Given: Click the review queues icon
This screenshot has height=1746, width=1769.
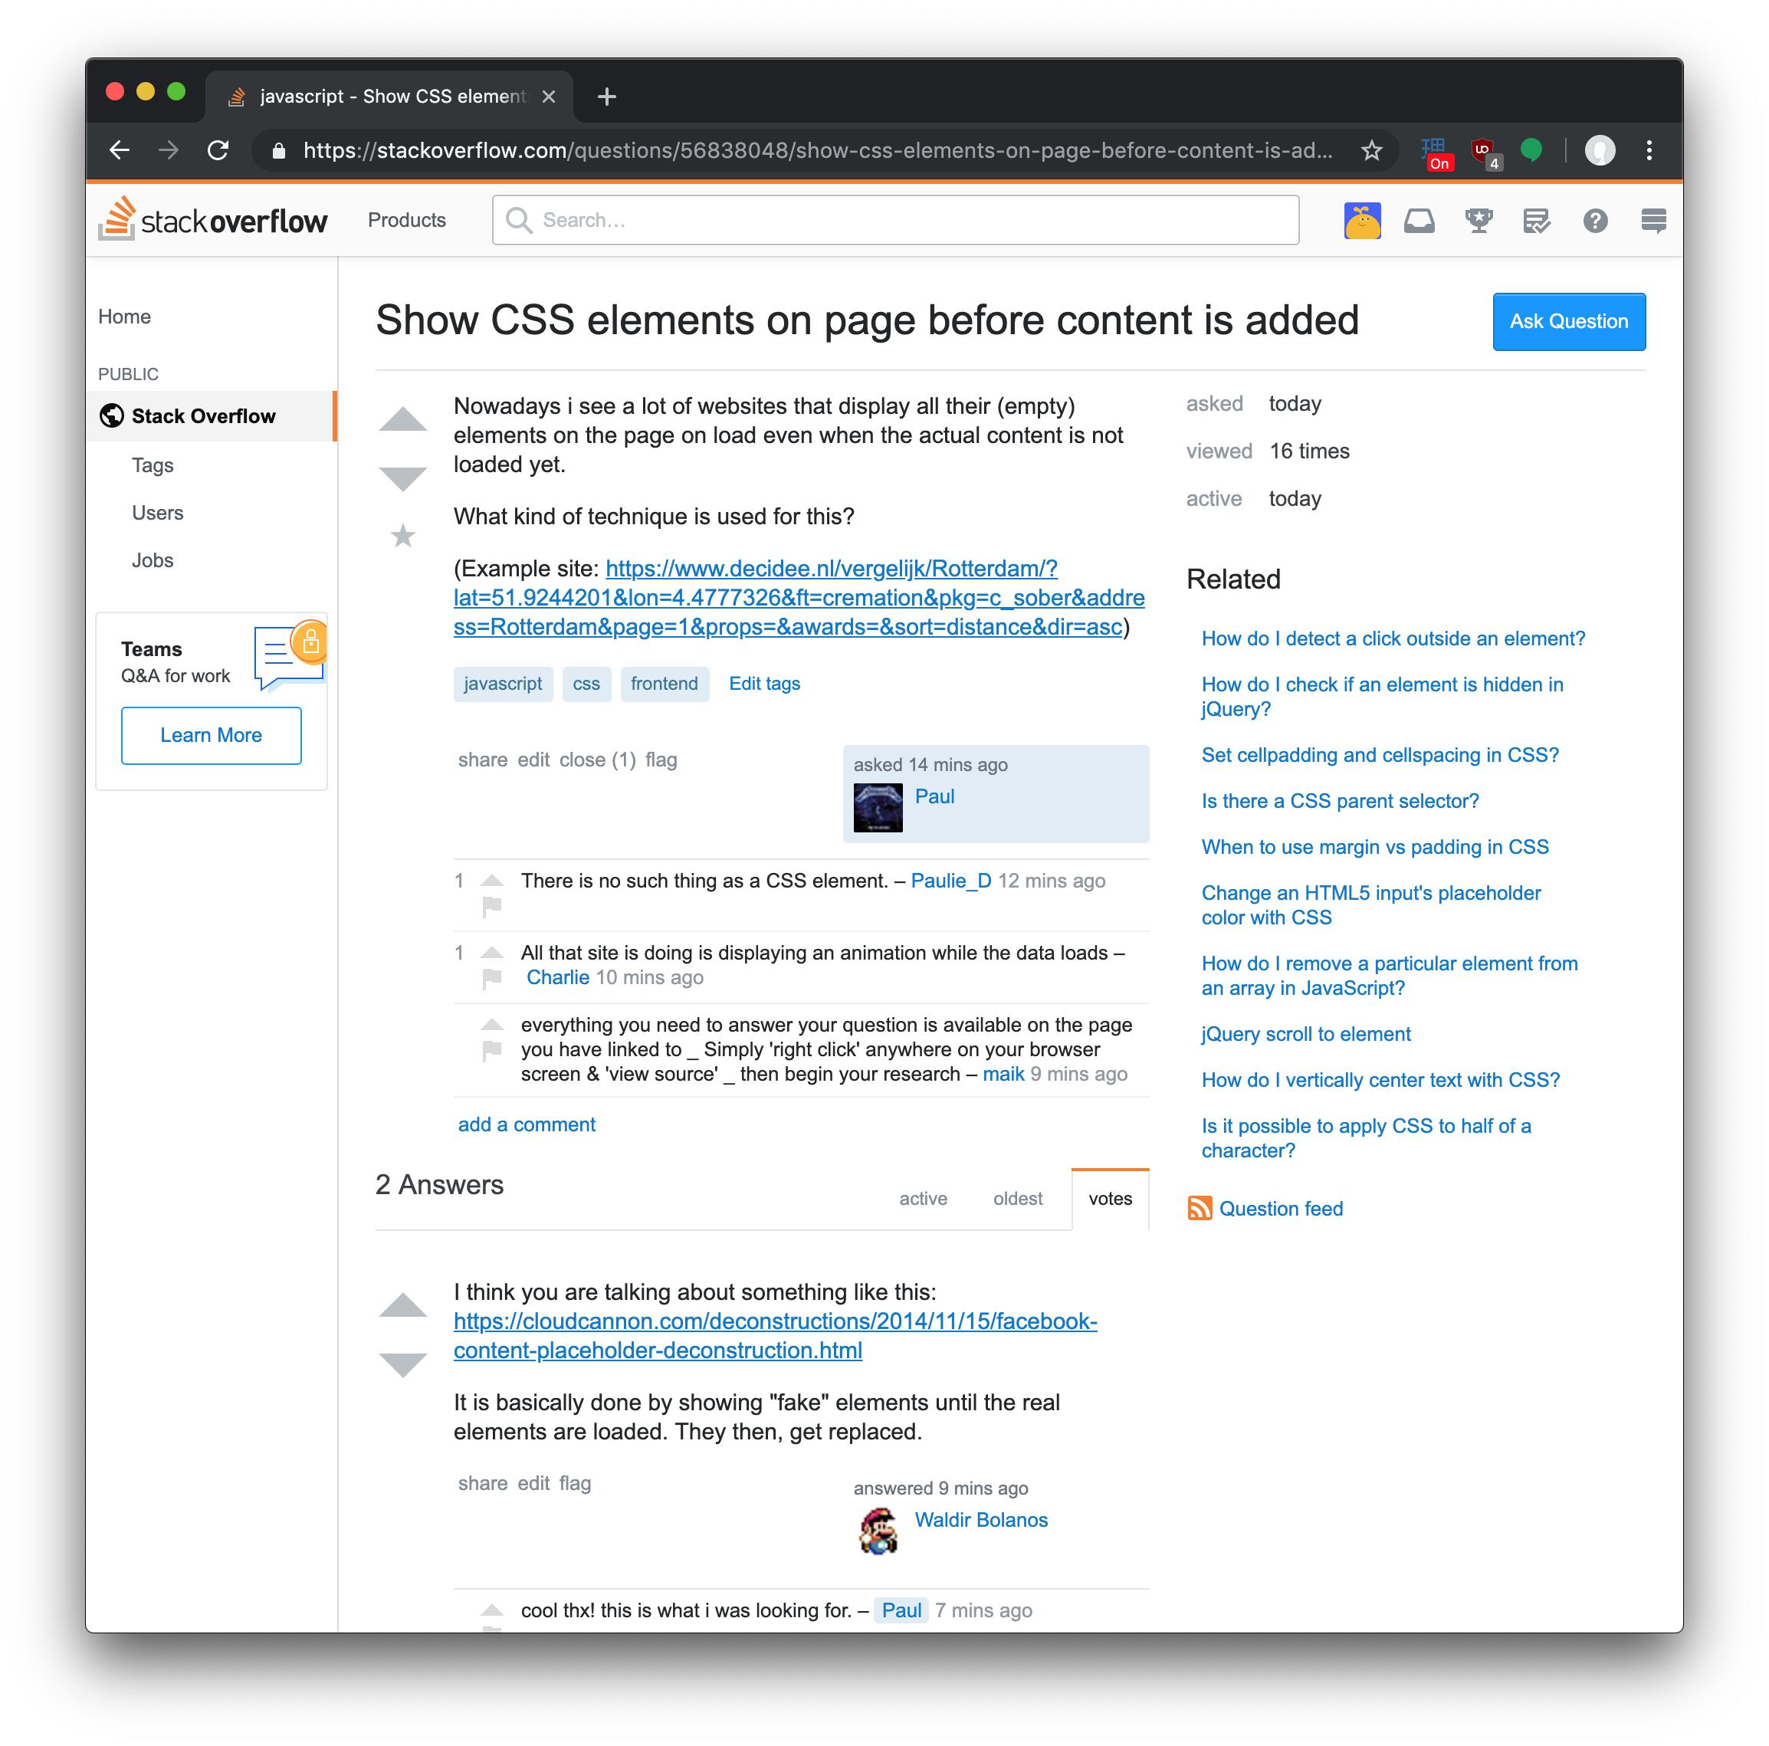Looking at the screenshot, I should click(x=1537, y=219).
